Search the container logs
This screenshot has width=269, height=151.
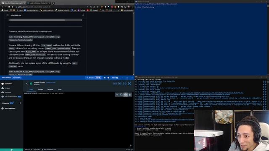pyautogui.click(x=117, y=95)
